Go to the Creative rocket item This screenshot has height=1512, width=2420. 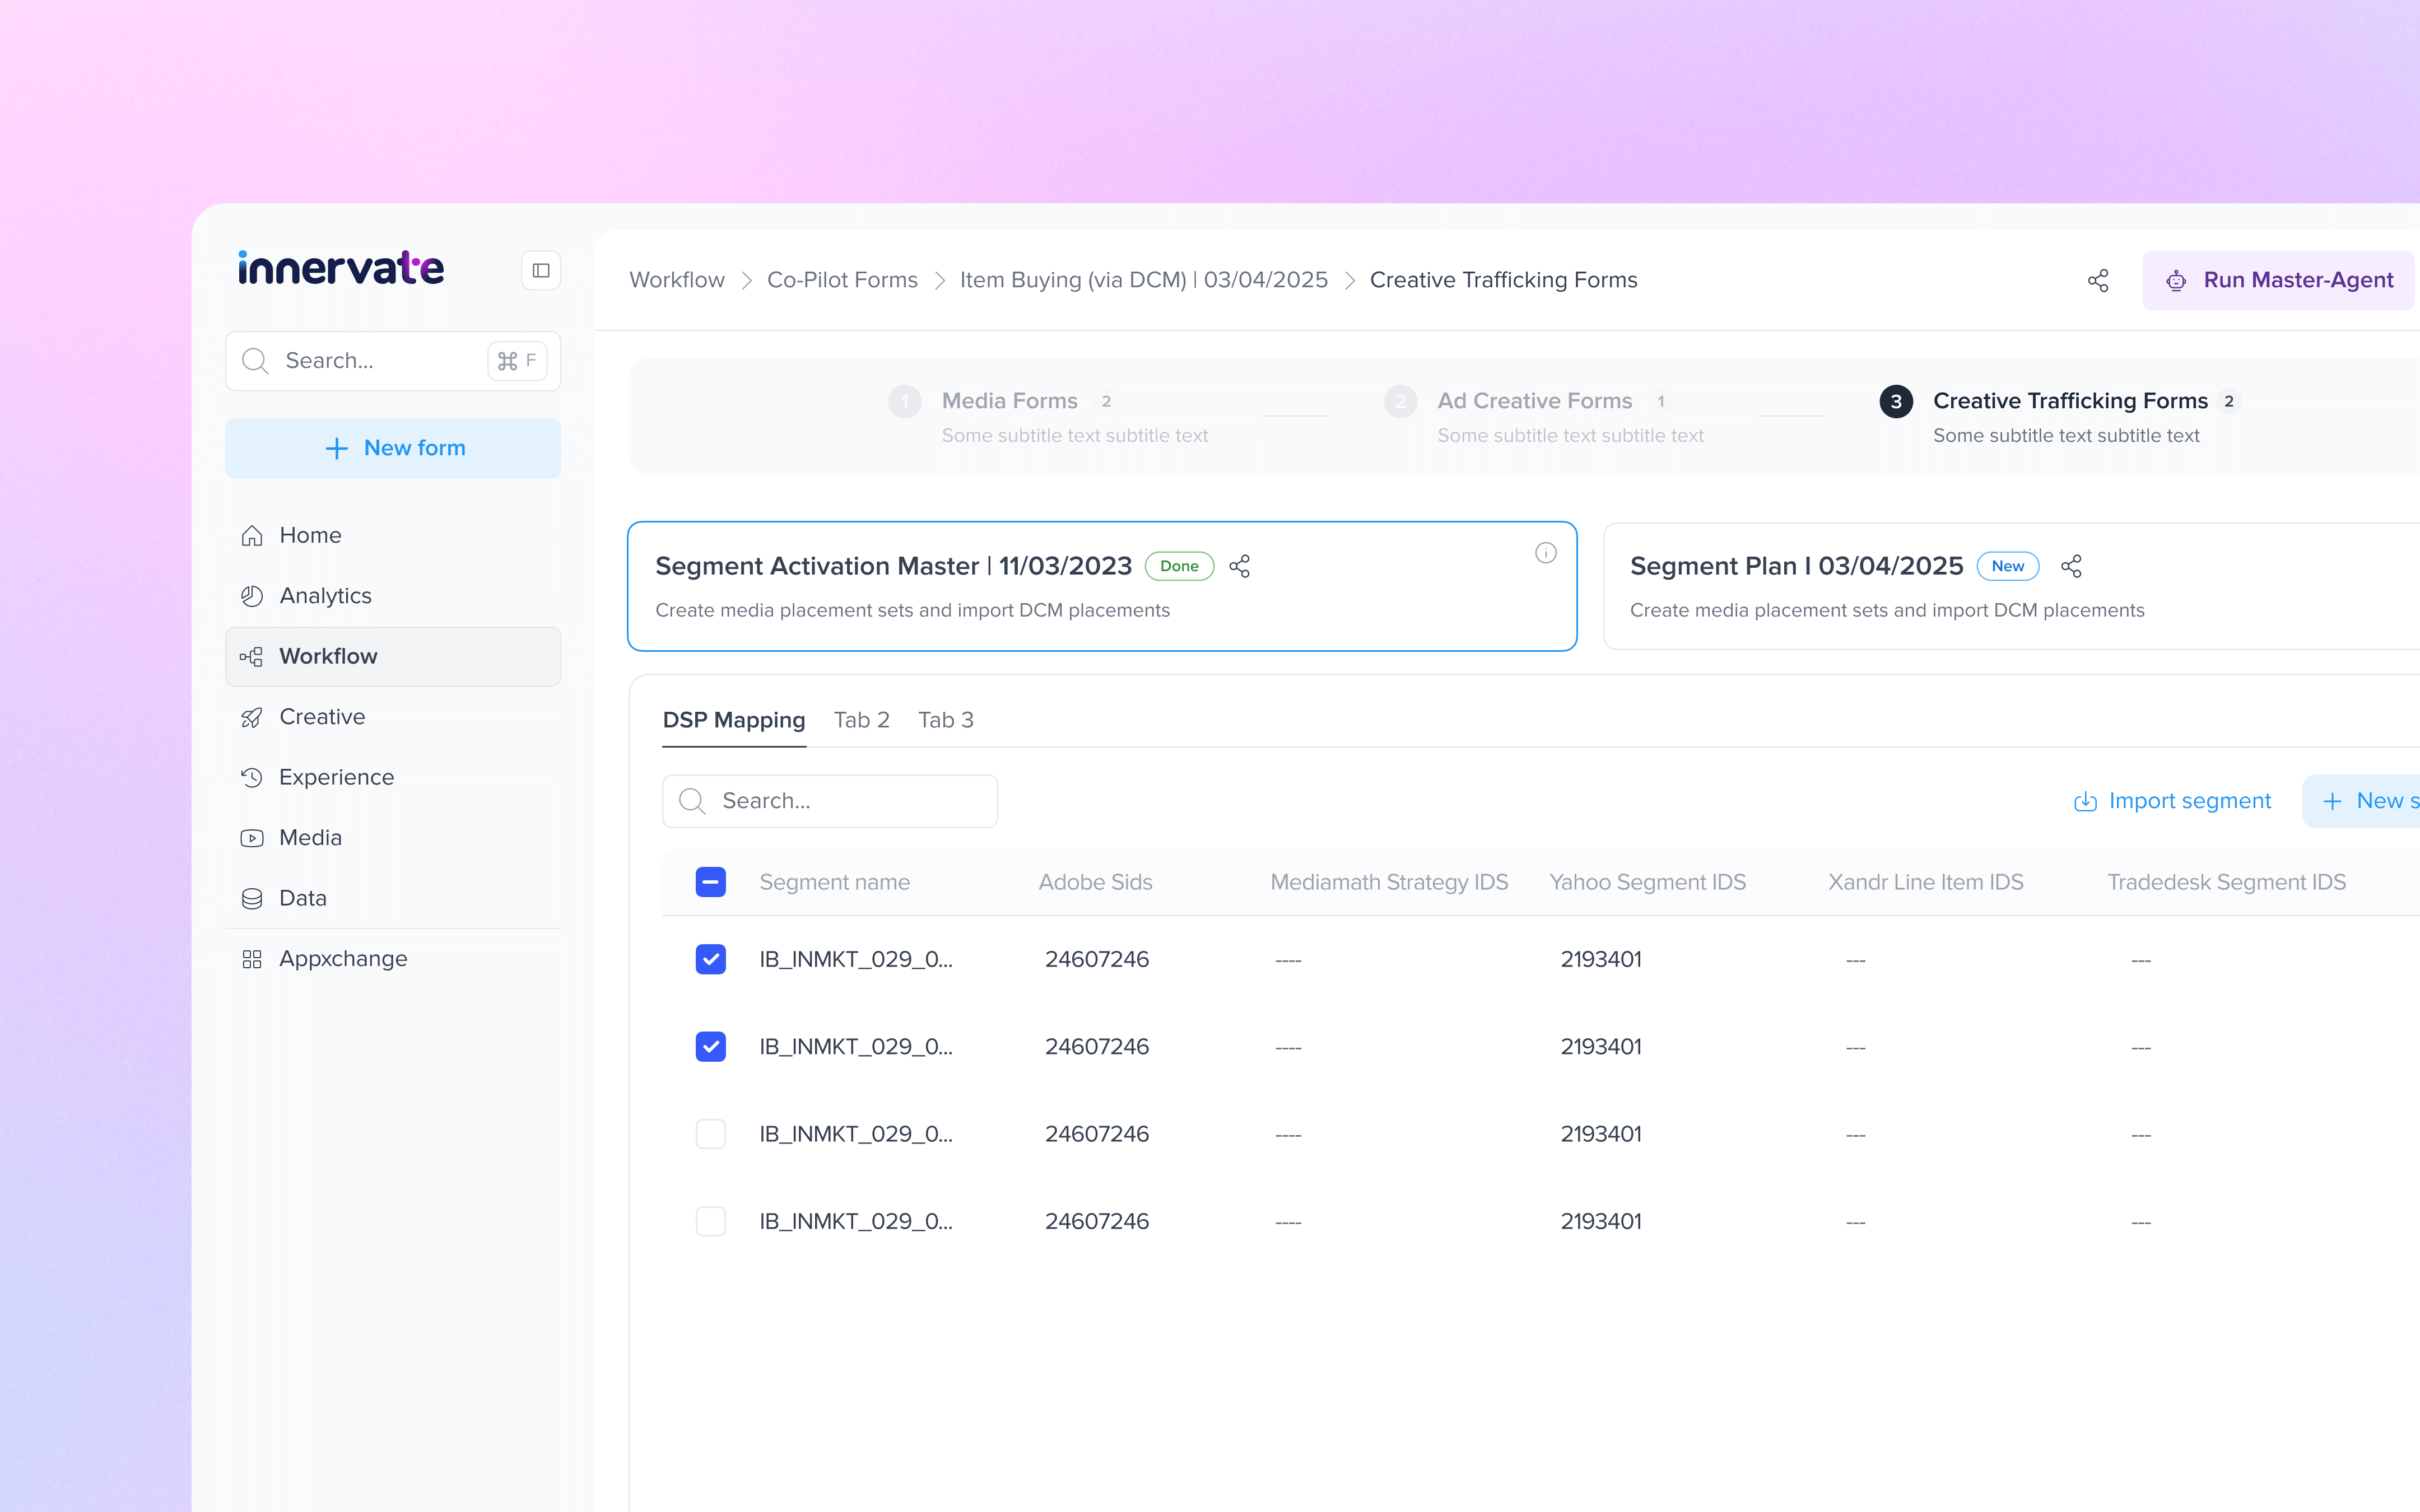322,717
